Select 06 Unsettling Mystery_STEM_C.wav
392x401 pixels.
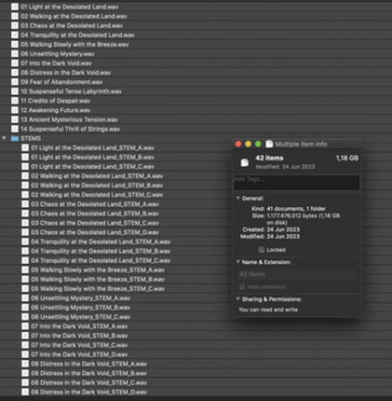[x=81, y=317]
